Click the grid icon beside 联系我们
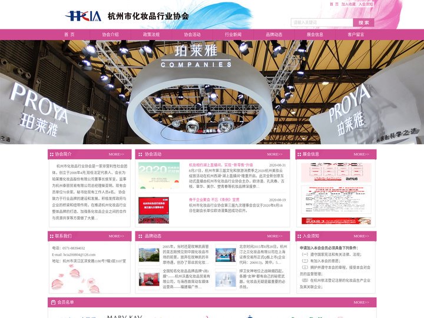Viewport: 424px width, 318px height. [52, 236]
